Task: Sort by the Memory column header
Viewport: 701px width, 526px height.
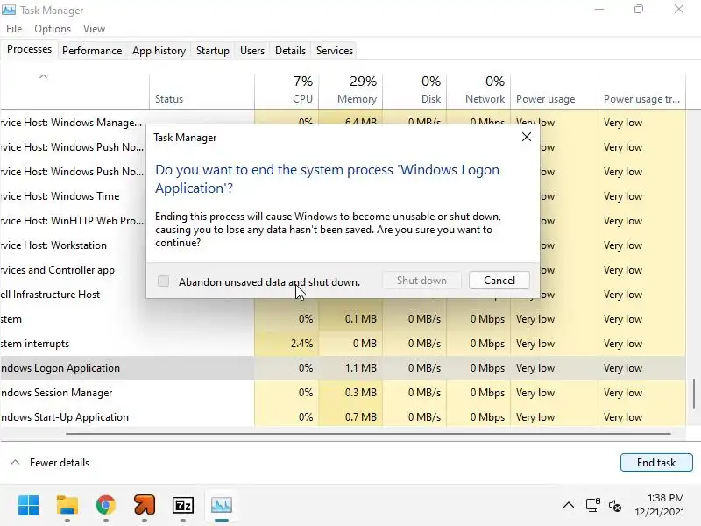Action: [351, 91]
